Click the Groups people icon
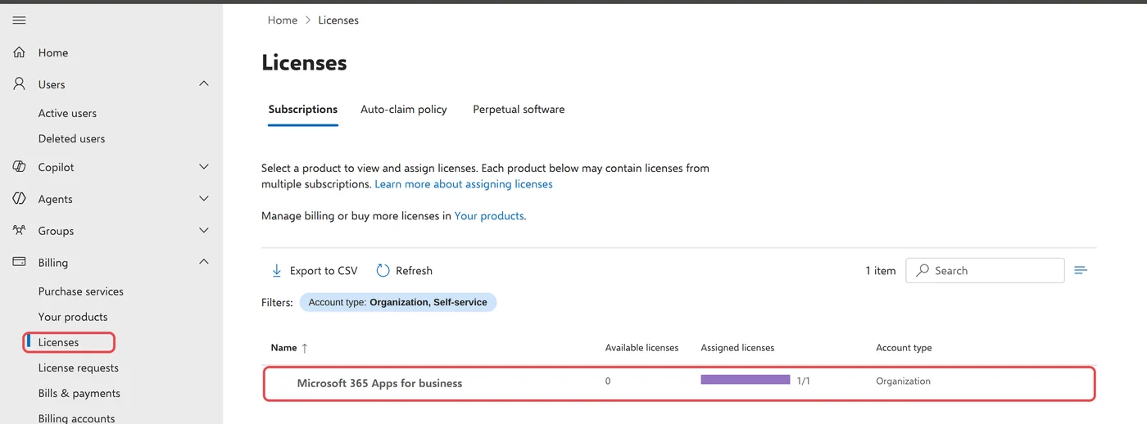The image size is (1147, 424). coord(19,231)
